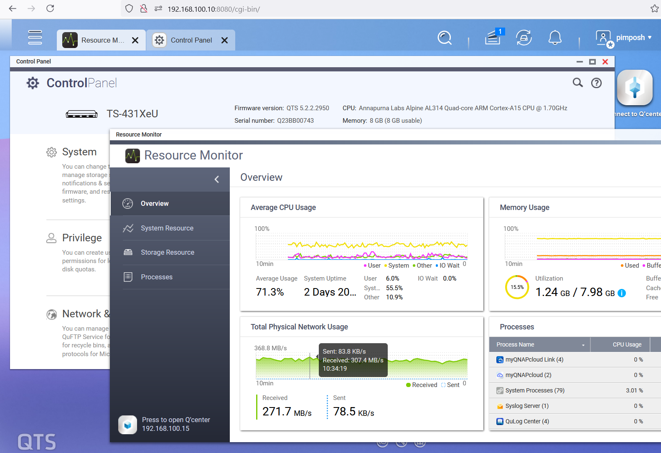Select the Syslog Server (1) process row

575,406
